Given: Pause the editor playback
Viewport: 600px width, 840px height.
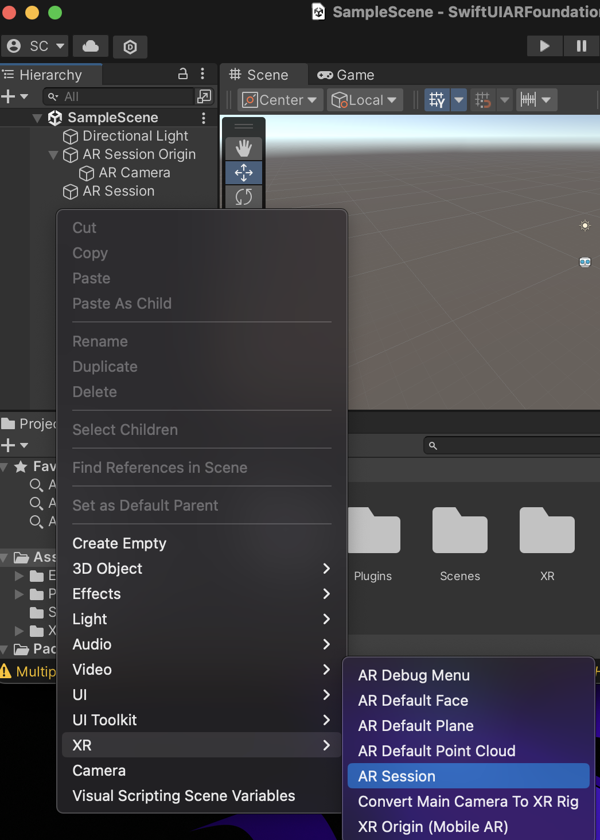Looking at the screenshot, I should pos(581,46).
